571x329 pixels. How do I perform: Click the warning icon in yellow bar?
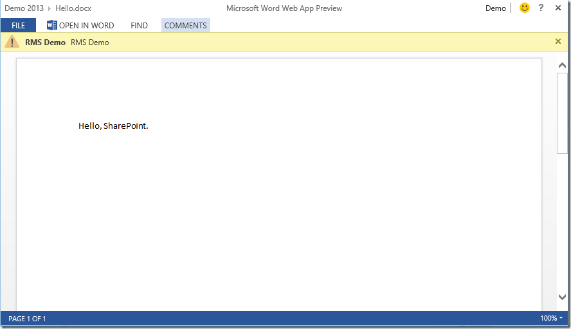click(x=12, y=42)
